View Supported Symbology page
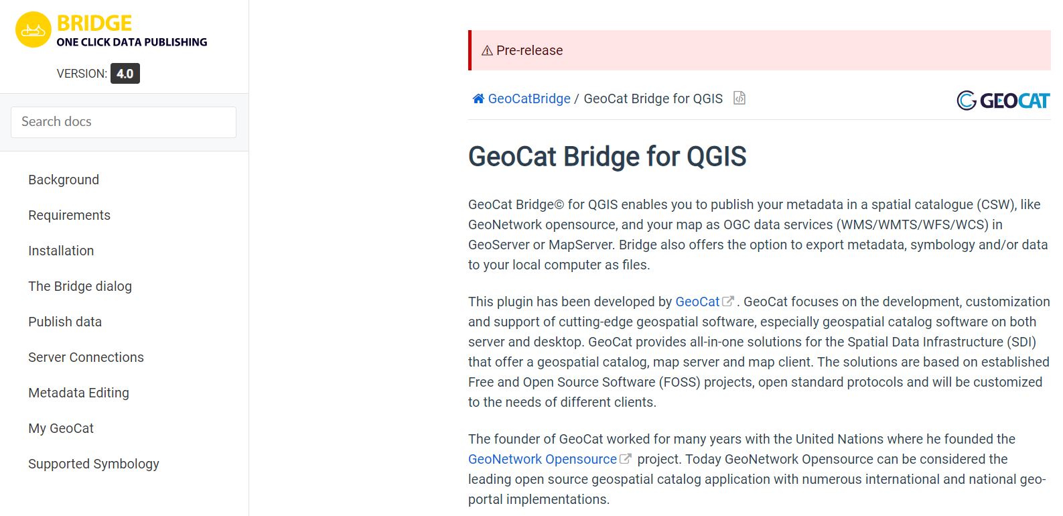 [x=94, y=464]
